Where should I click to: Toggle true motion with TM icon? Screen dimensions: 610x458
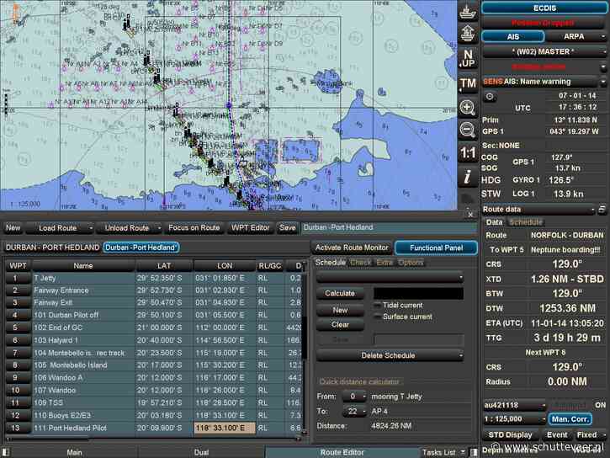point(468,83)
